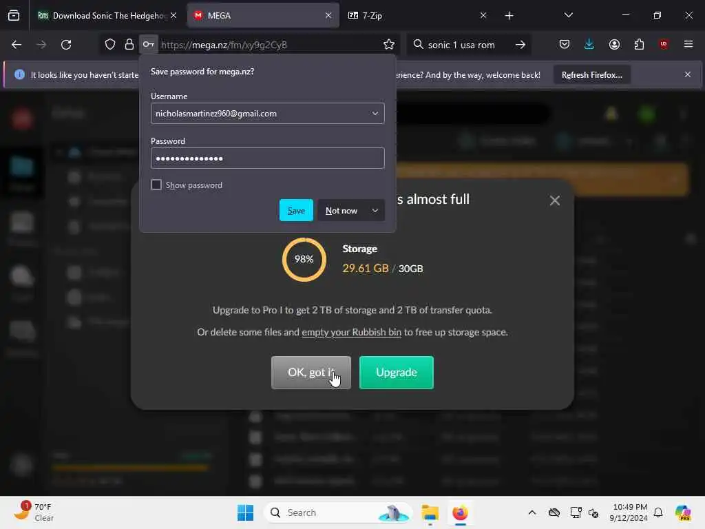Dismiss dialog with OK, got it
705x529 pixels.
tap(311, 373)
